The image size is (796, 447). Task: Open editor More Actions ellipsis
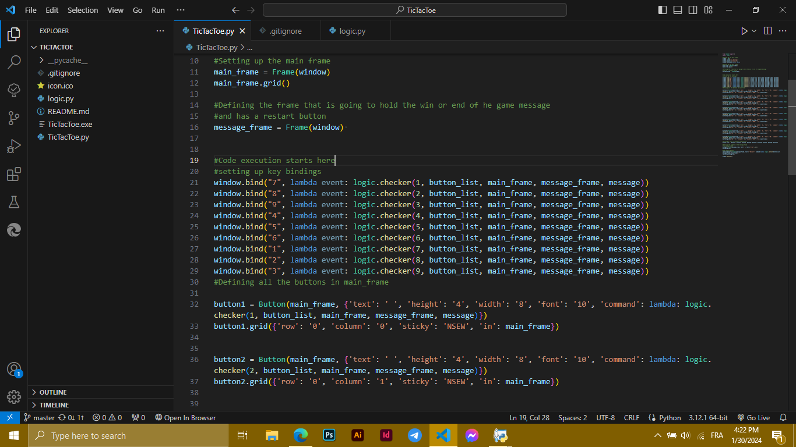point(783,31)
